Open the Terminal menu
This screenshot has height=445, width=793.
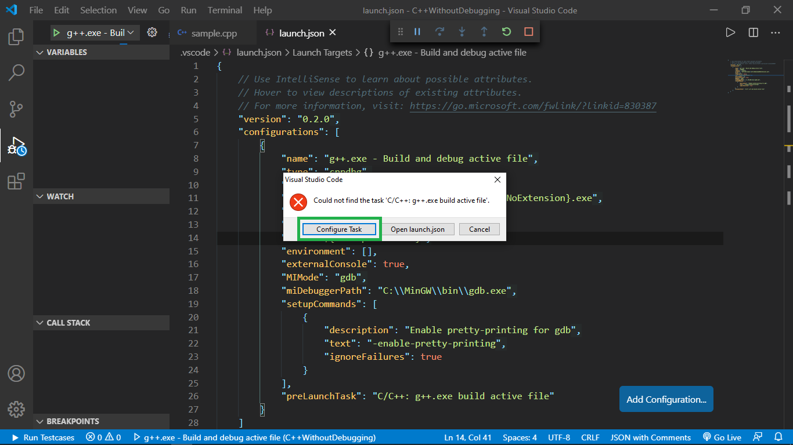pyautogui.click(x=225, y=10)
